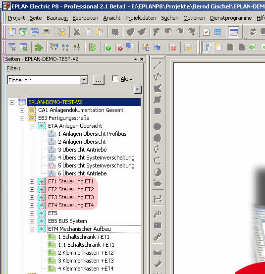Open the Ansicht menu

112,18
